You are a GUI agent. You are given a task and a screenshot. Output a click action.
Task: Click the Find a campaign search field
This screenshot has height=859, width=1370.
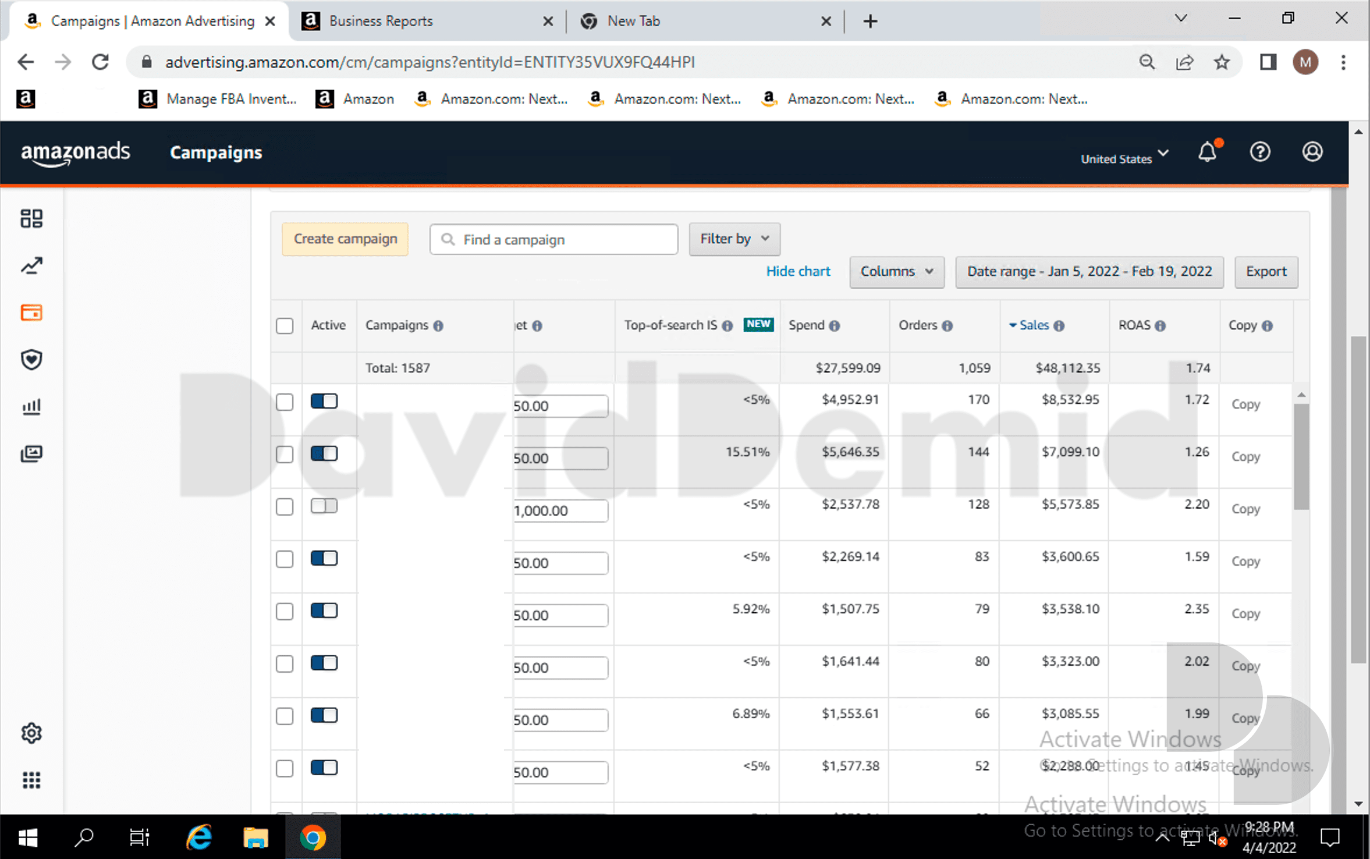click(x=553, y=239)
